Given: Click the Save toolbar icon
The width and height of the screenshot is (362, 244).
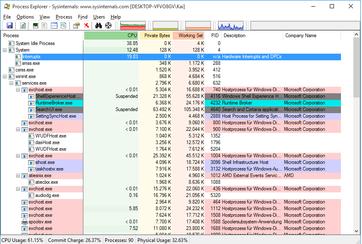Looking at the screenshot, I should pos(9,26).
